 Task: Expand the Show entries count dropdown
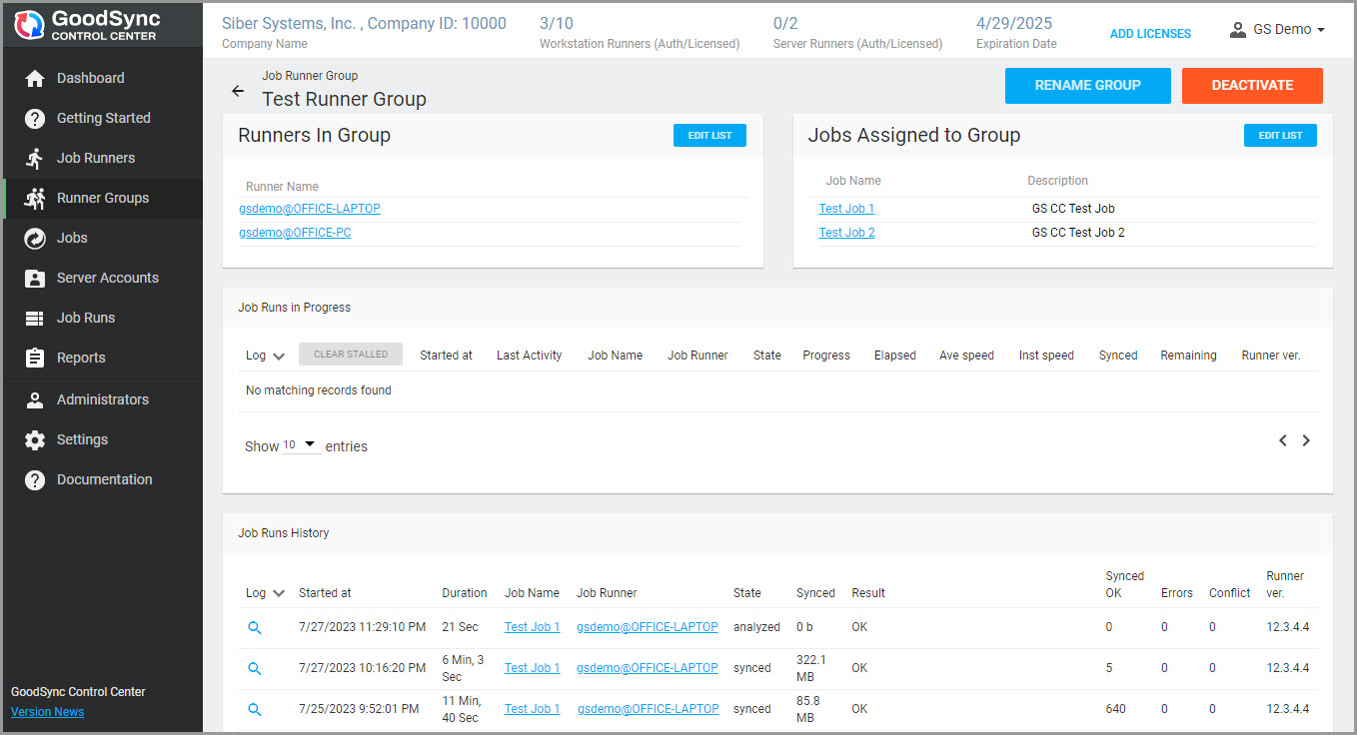coord(301,445)
